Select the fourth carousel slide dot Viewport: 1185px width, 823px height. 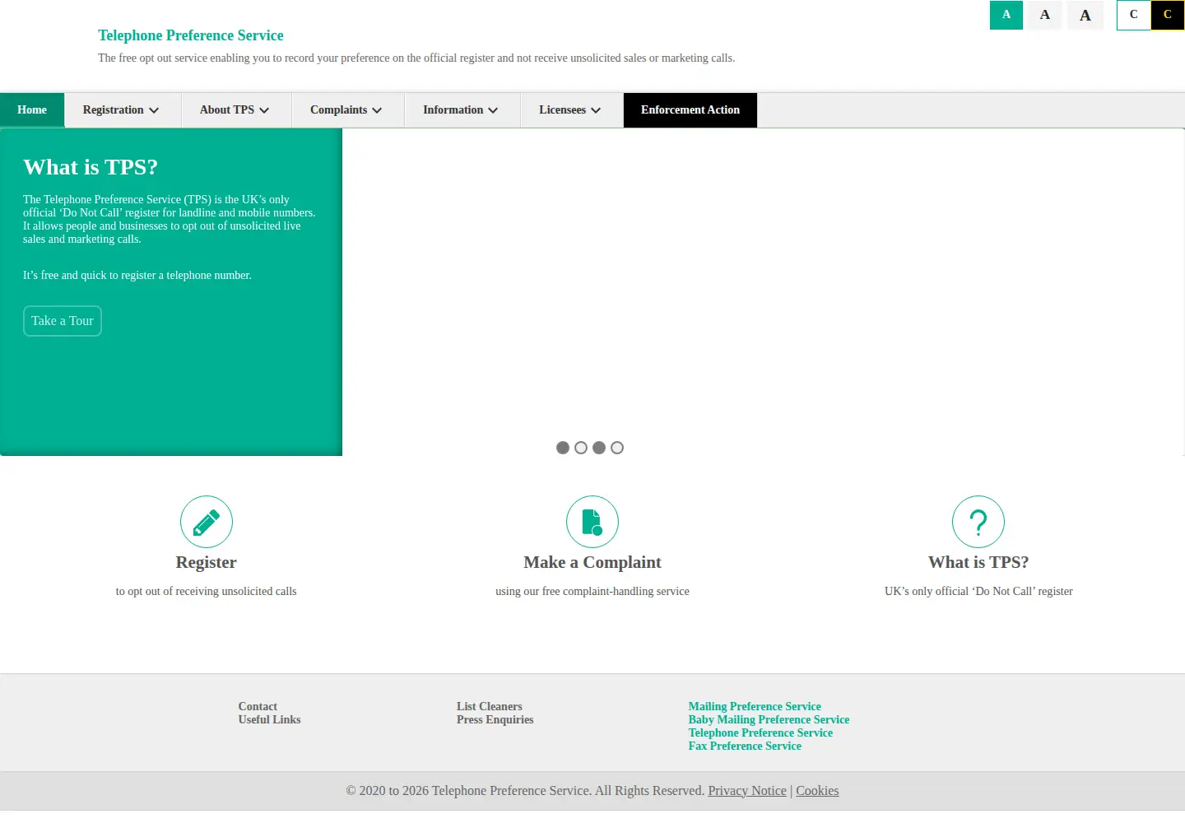[x=617, y=448]
